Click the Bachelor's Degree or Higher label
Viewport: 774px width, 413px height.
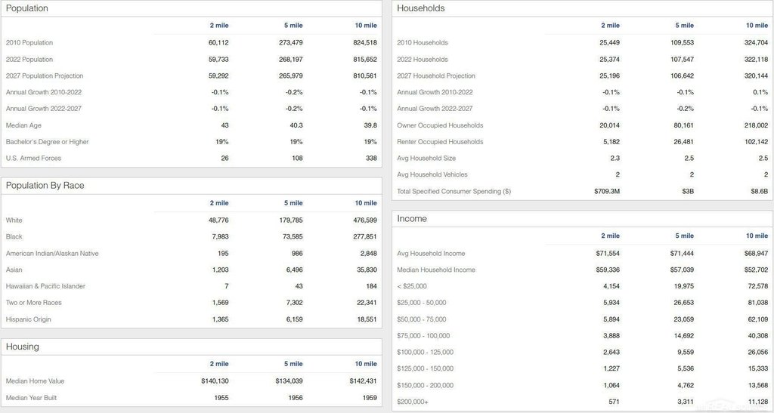pos(48,141)
